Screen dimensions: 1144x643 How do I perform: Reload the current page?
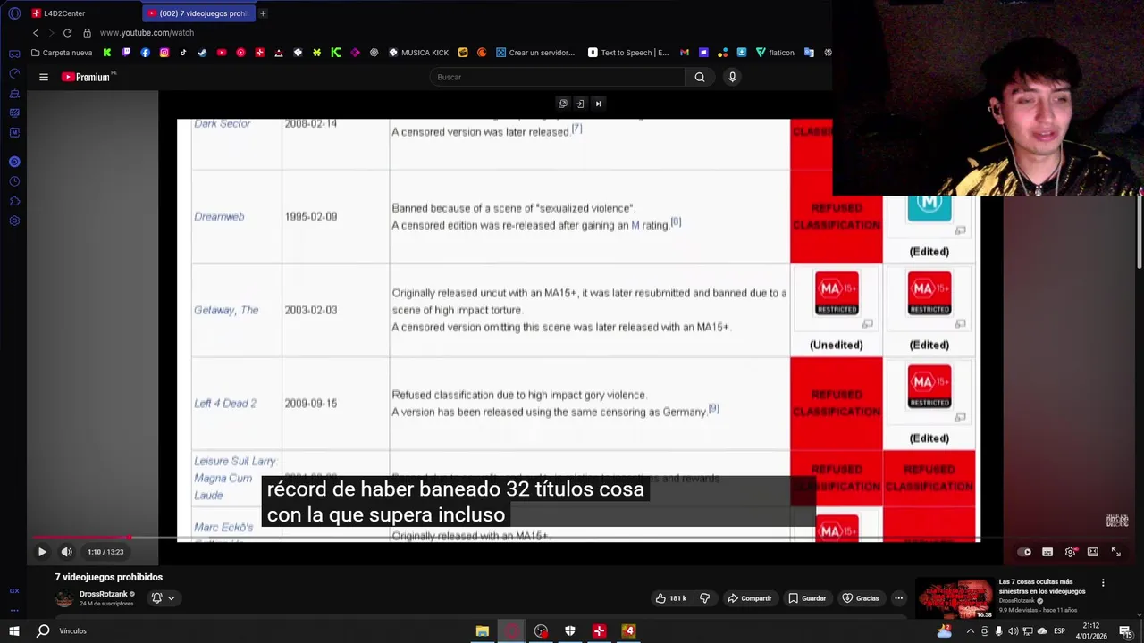point(67,33)
